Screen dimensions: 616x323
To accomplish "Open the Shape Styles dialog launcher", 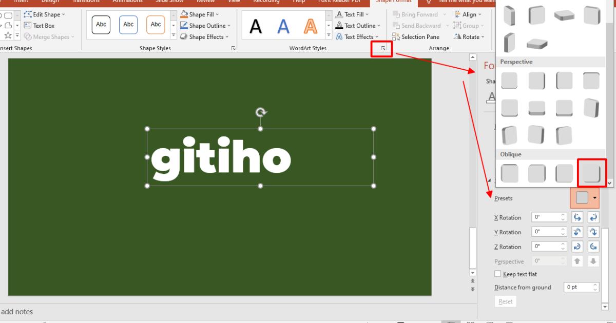I will 233,48.
